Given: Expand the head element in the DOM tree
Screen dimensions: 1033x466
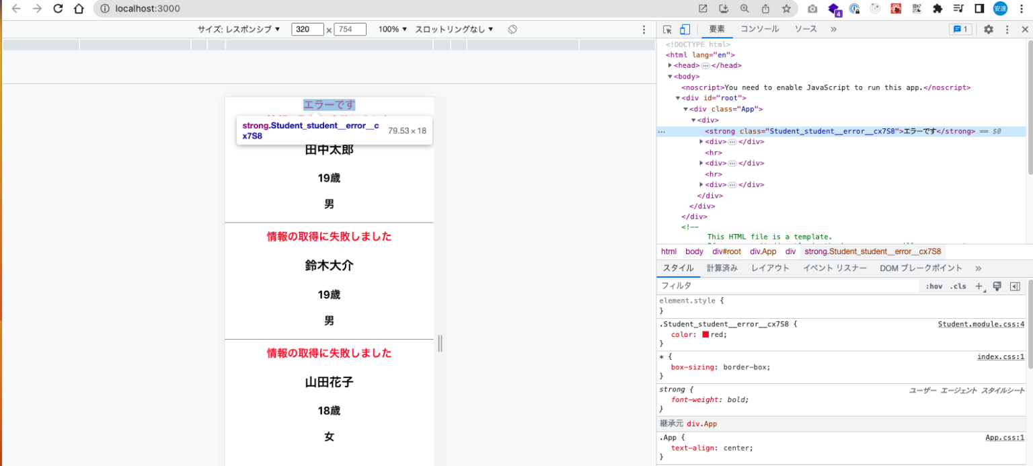Looking at the screenshot, I should (x=669, y=65).
